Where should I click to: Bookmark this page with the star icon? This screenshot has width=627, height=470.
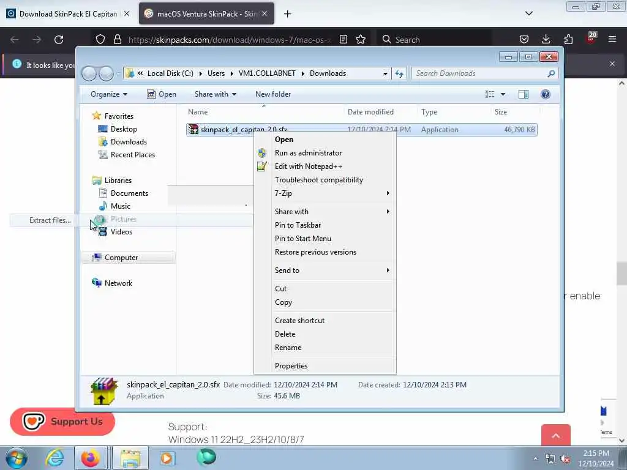point(361,39)
